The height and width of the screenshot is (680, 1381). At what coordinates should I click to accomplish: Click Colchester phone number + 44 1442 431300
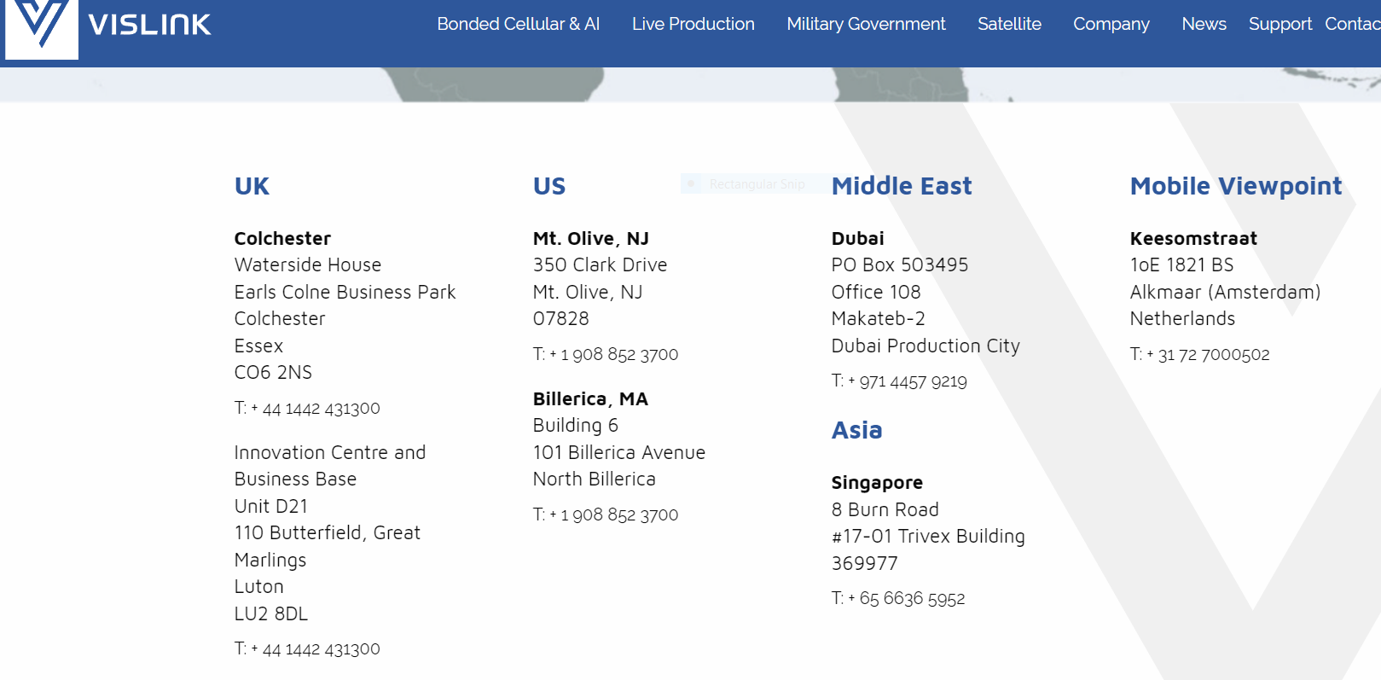tap(307, 409)
